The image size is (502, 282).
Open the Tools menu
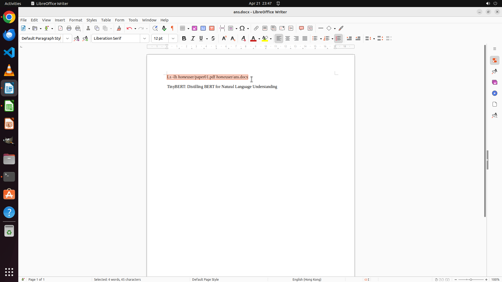133,20
